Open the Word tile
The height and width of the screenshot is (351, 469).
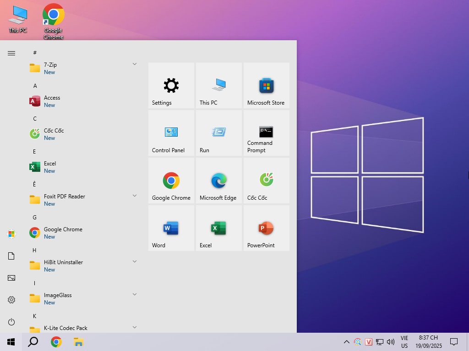point(171,228)
